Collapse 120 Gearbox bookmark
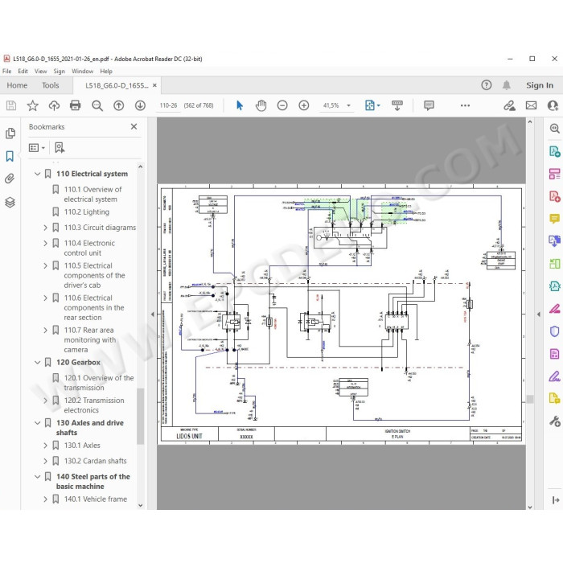The width and height of the screenshot is (563, 563). tap(37, 362)
